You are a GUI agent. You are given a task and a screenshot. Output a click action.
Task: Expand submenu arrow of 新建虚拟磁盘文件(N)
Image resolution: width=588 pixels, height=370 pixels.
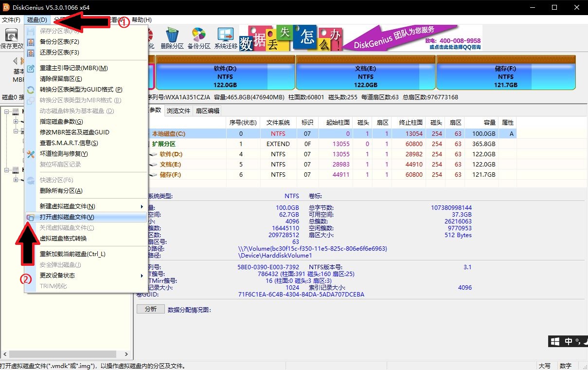(142, 207)
